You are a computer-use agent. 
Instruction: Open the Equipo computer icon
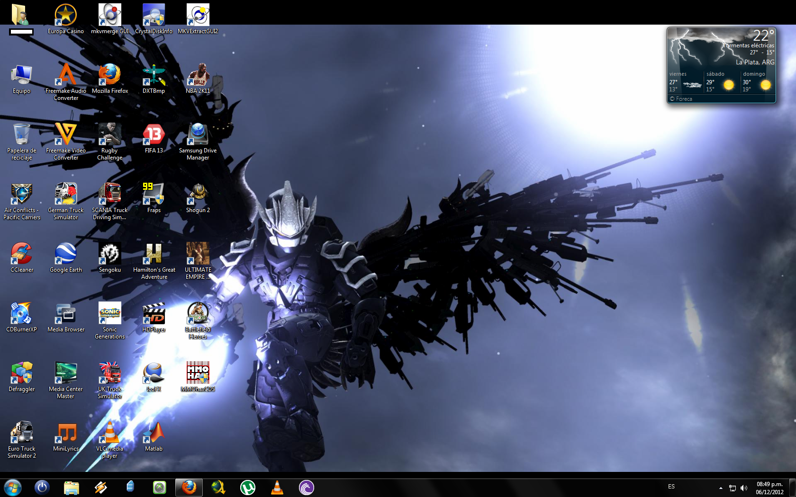pos(21,79)
